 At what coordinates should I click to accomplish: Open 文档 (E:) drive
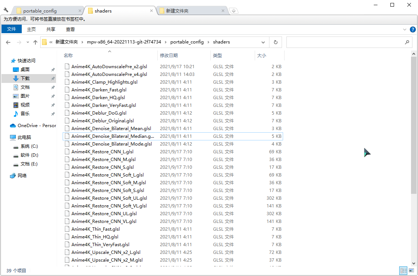point(25,164)
